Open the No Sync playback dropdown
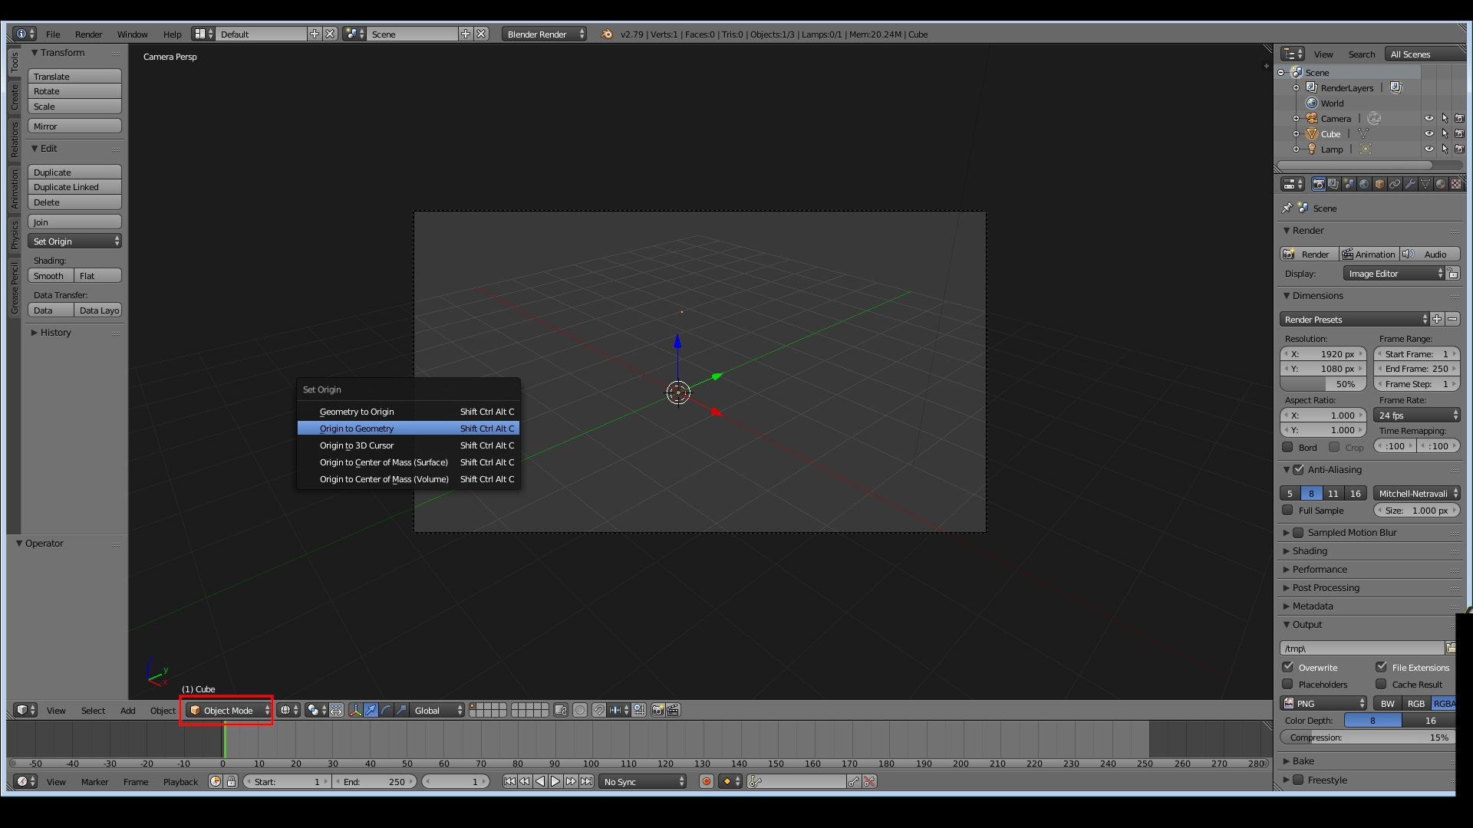 click(x=643, y=781)
